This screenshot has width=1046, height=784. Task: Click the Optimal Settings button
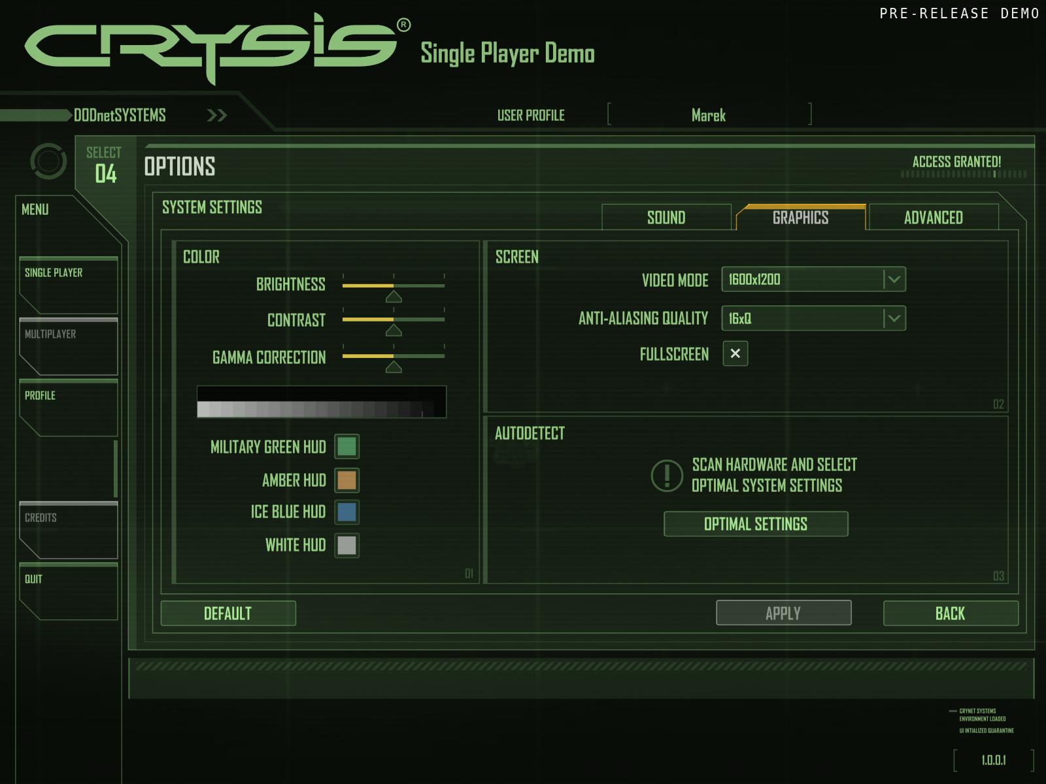pyautogui.click(x=756, y=524)
